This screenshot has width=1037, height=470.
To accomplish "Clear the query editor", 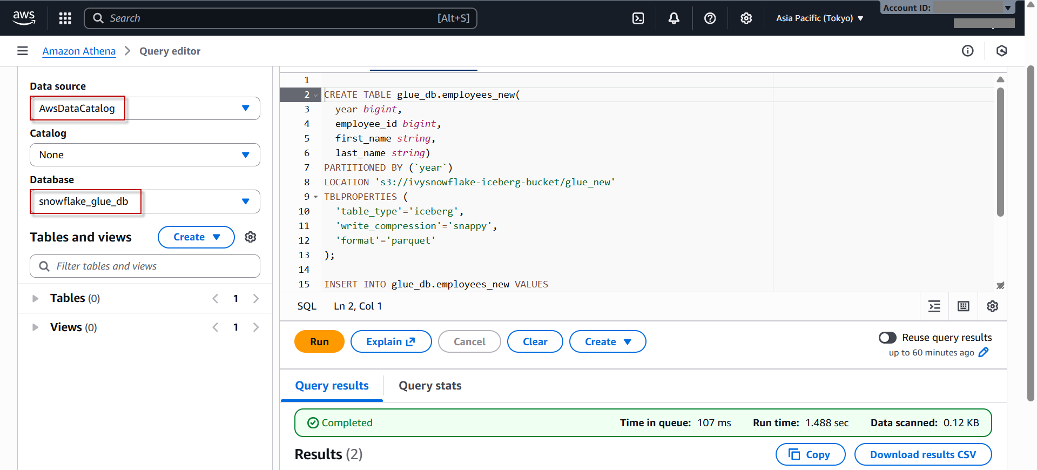I will 535,341.
